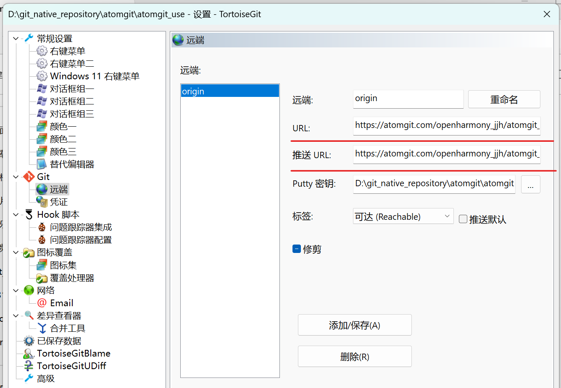Collapse the Git tree node
This screenshot has height=388, width=561.
(x=16, y=177)
